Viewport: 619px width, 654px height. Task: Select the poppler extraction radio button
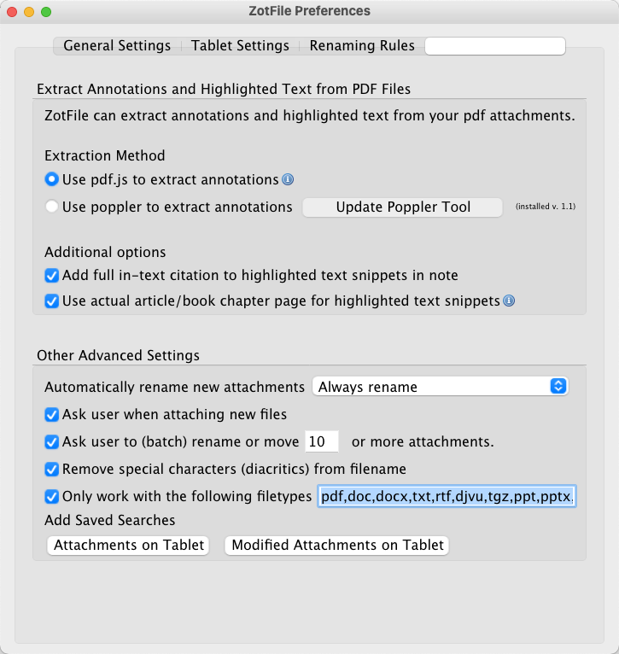click(x=52, y=207)
